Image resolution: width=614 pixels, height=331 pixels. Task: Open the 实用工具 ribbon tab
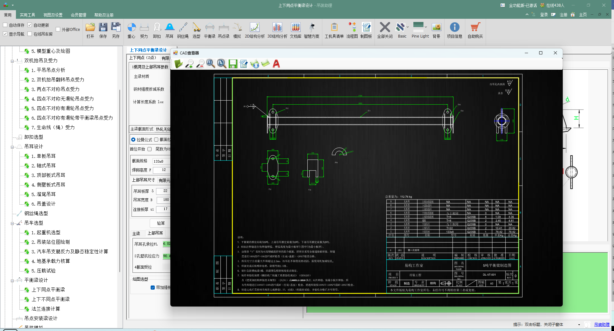27,15
